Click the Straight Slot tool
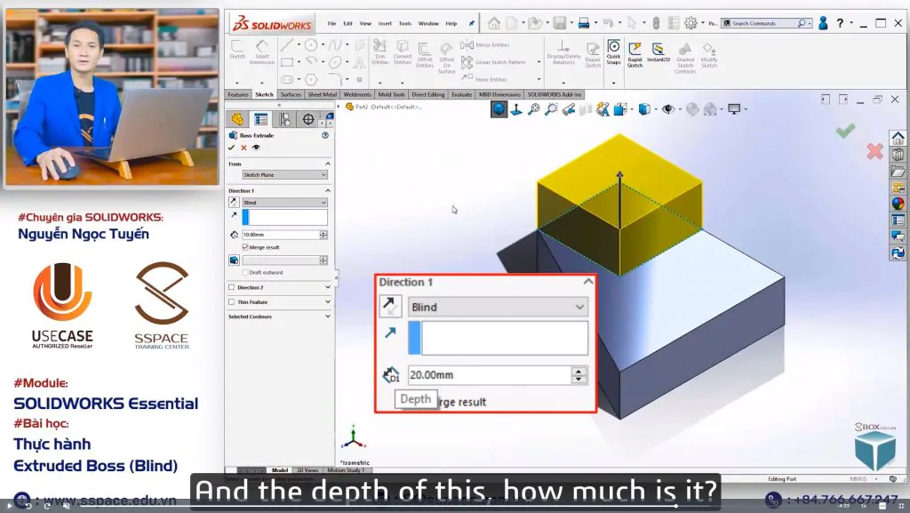 coord(287,79)
